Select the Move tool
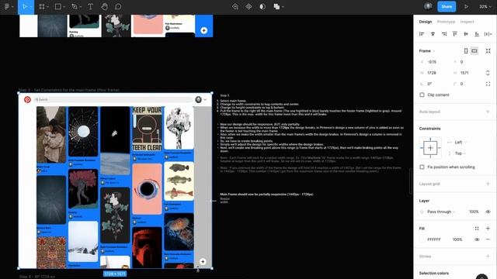The height and width of the screenshot is (279, 497). point(24,7)
